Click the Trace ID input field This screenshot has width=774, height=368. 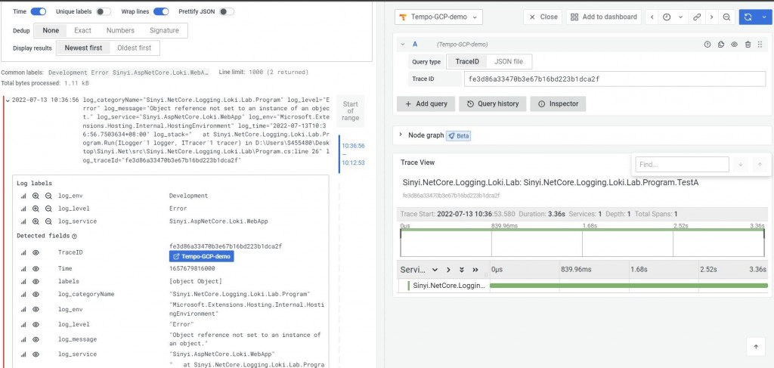click(615, 79)
